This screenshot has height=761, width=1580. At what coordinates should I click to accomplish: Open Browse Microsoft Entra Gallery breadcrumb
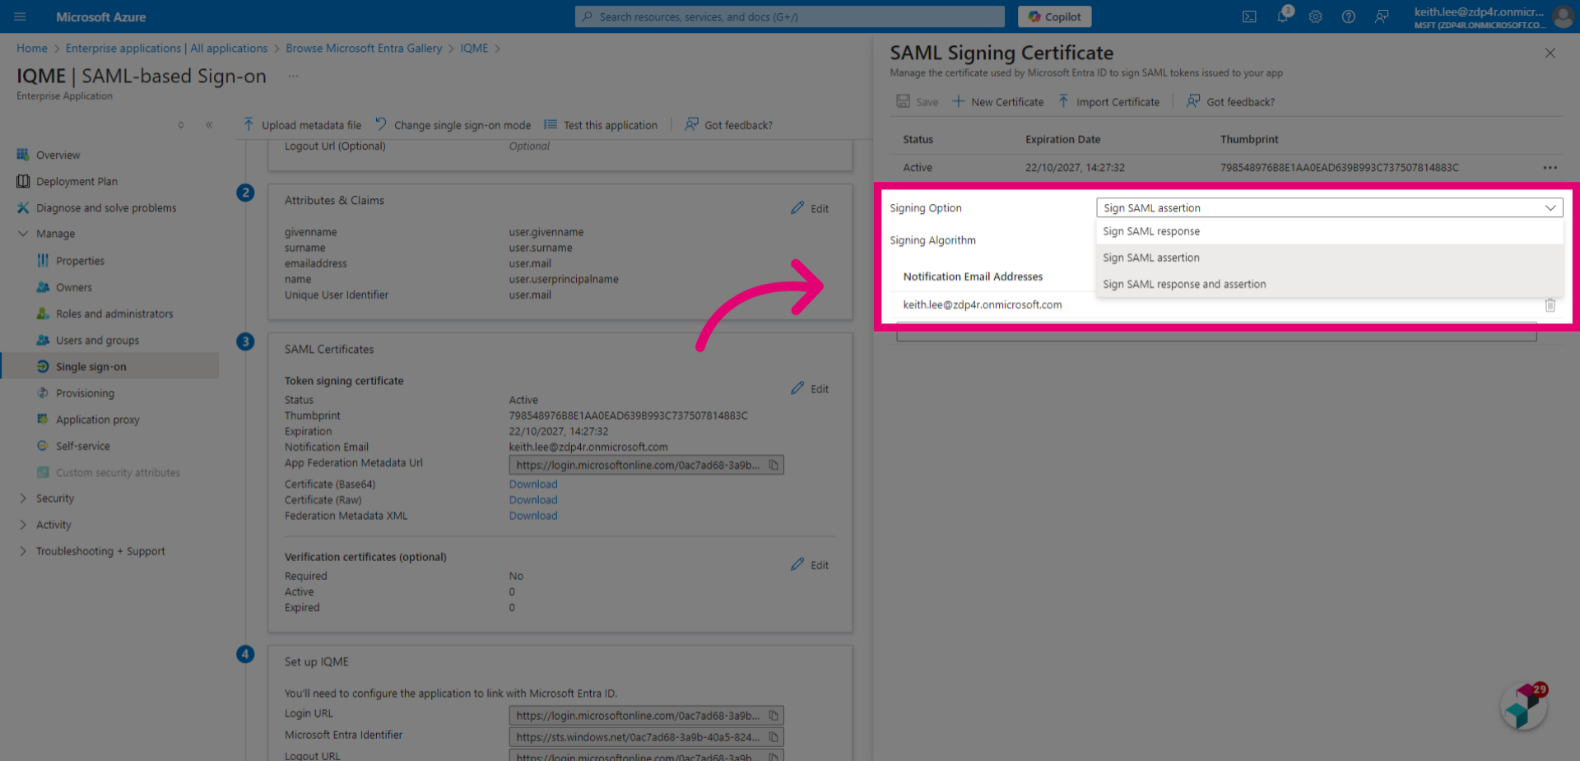(364, 49)
